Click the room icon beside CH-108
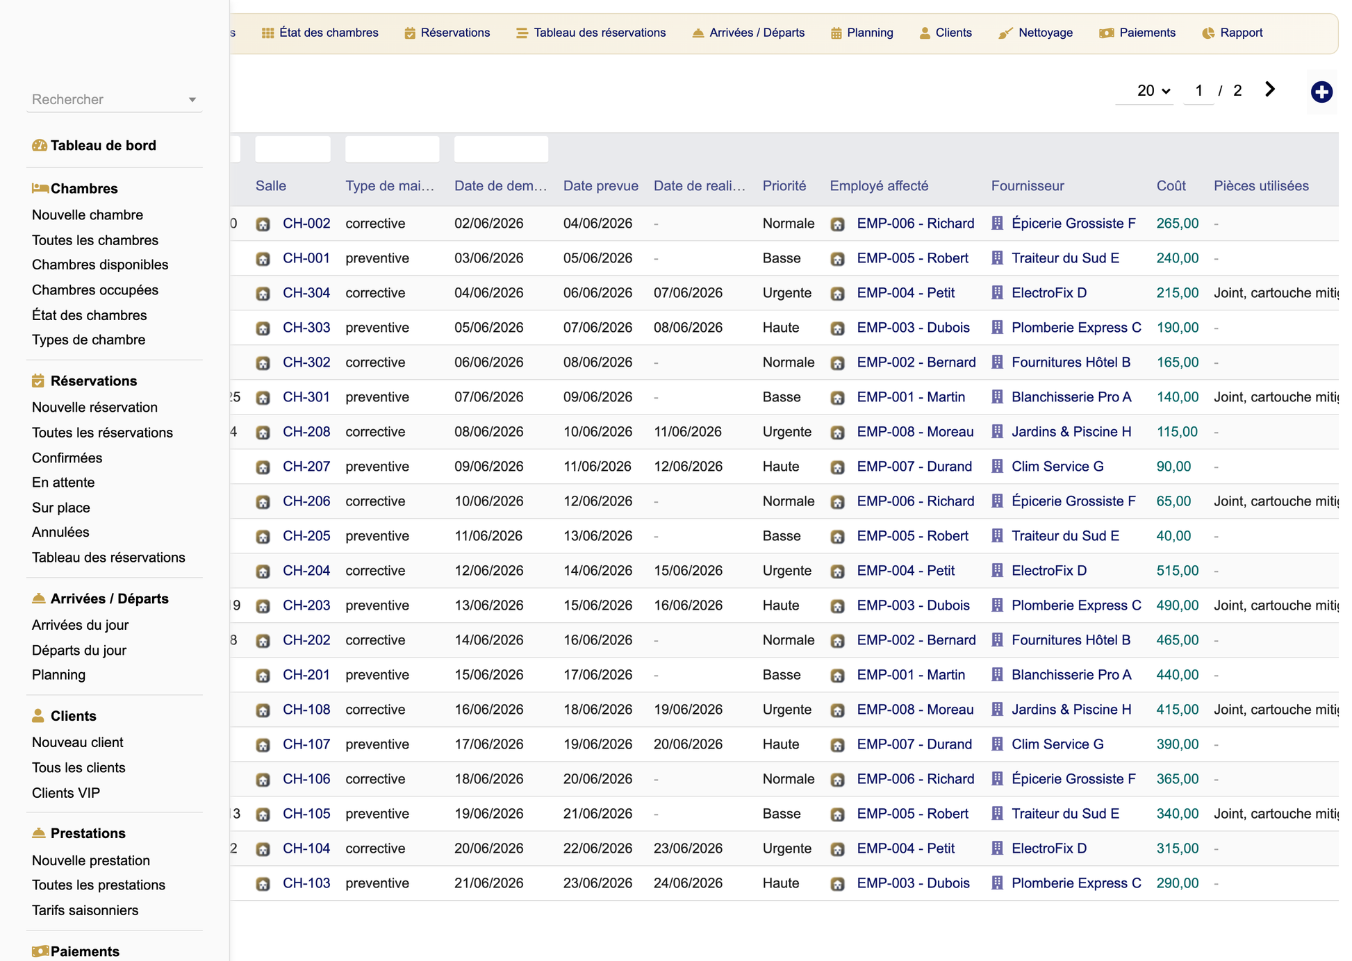 click(263, 710)
